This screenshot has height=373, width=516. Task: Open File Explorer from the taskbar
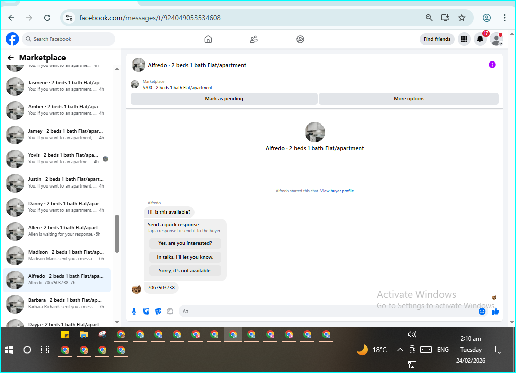pos(84,335)
